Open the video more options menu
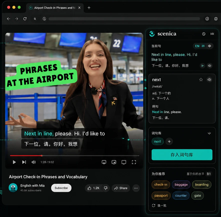Image resolution: width=221 pixels, height=217 pixels. (136, 188)
